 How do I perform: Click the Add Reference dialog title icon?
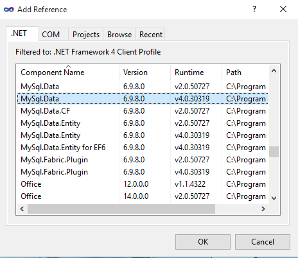point(9,10)
